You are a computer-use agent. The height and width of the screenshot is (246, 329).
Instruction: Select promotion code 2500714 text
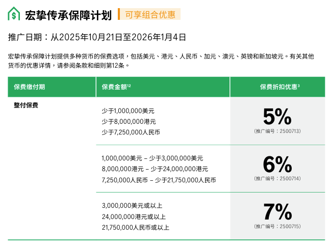pos(277,179)
